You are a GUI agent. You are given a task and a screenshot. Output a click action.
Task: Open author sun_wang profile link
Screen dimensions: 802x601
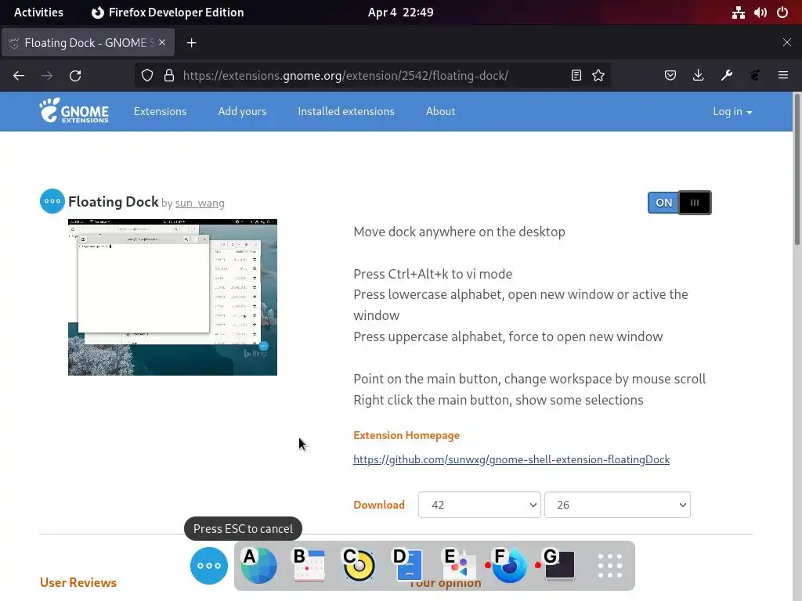[x=200, y=203]
